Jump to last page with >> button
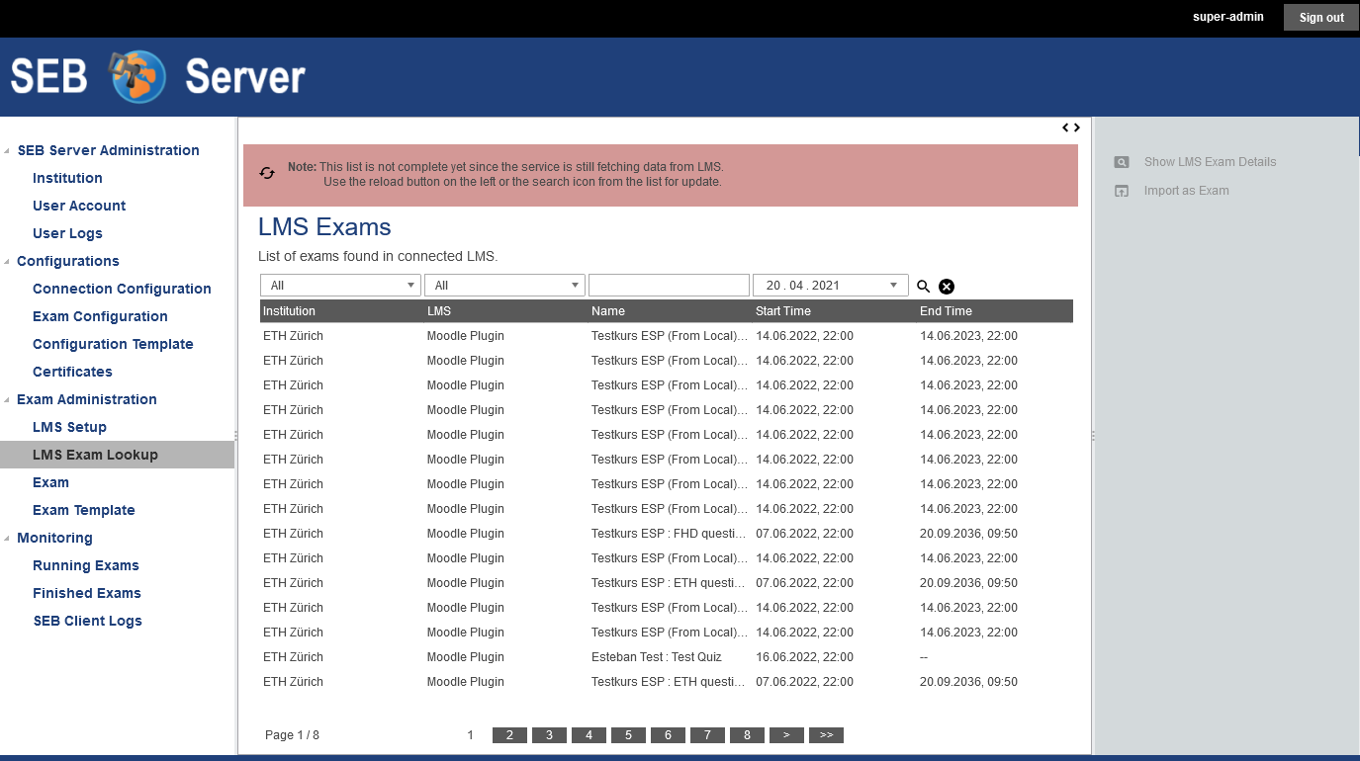The height and width of the screenshot is (761, 1360). (826, 735)
